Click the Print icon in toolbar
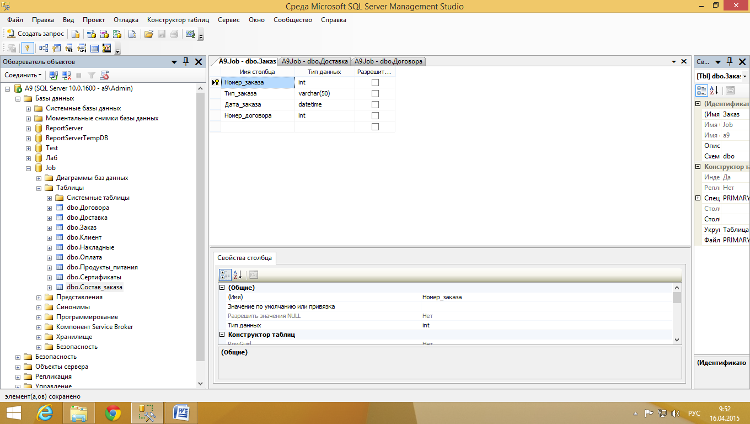The image size is (750, 424). pos(174,34)
